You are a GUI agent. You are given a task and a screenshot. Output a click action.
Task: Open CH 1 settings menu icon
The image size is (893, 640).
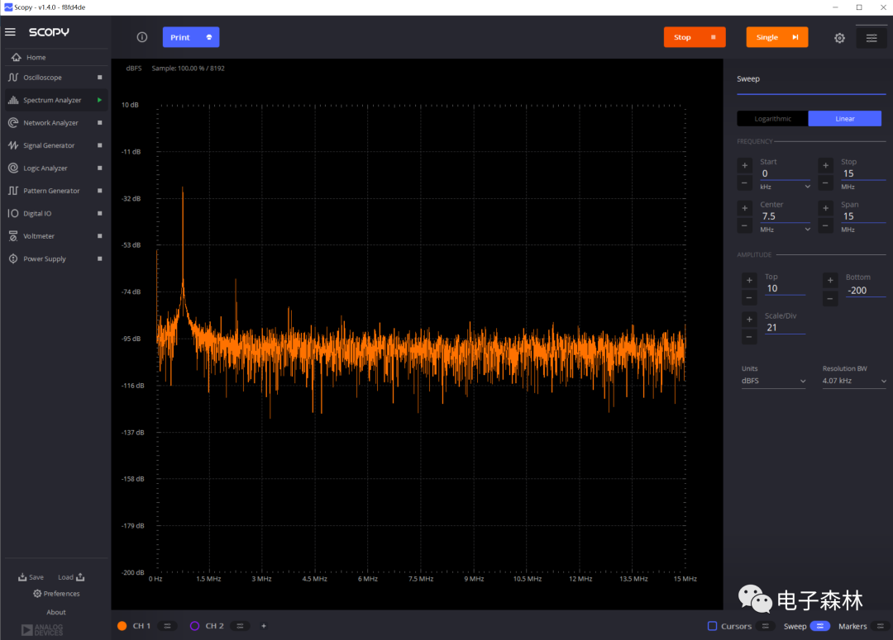(x=167, y=626)
